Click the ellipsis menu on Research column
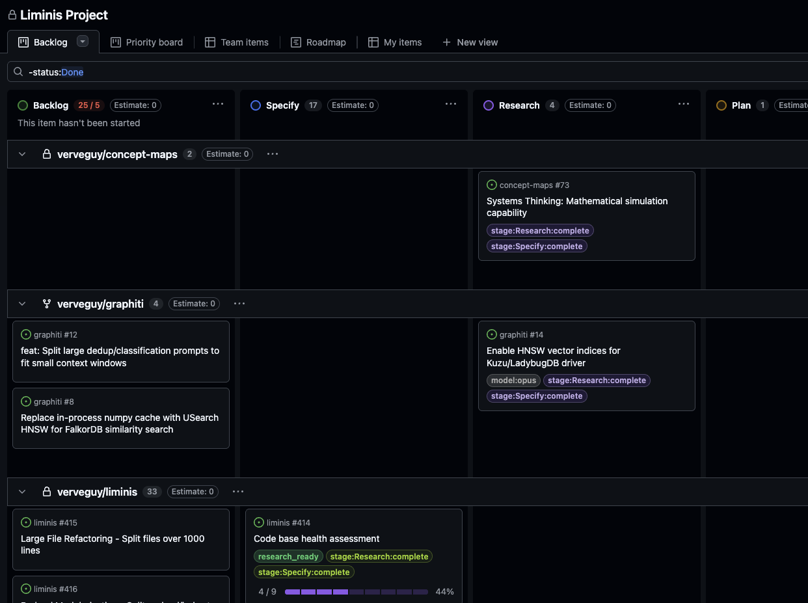This screenshot has width=808, height=603. (x=684, y=105)
